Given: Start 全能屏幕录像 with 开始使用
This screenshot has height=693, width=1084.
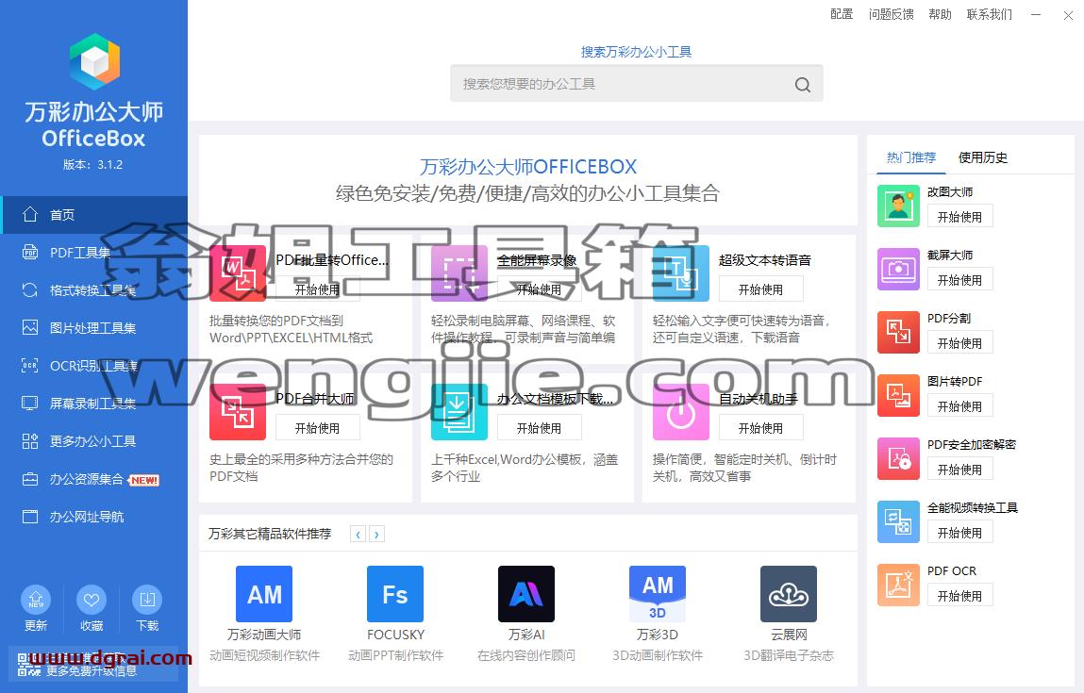Looking at the screenshot, I should click(540, 289).
